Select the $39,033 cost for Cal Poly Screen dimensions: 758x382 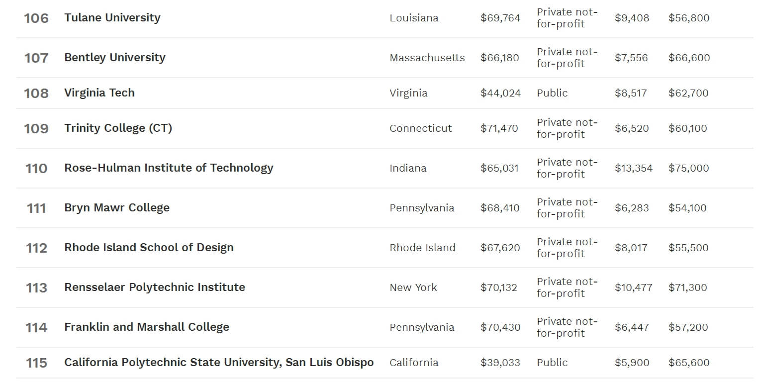pyautogui.click(x=500, y=363)
